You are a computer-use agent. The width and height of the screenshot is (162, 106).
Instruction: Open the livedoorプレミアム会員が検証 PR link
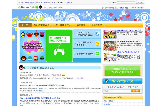pyautogui.click(x=118, y=8)
